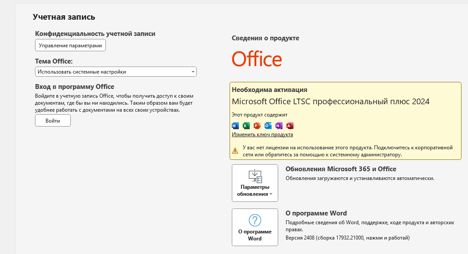This screenshot has height=254, width=468.
Task: Click the Access app icon
Action: [x=290, y=126]
